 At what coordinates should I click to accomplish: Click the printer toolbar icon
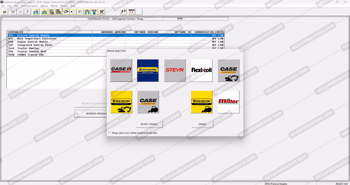pyautogui.click(x=20, y=12)
